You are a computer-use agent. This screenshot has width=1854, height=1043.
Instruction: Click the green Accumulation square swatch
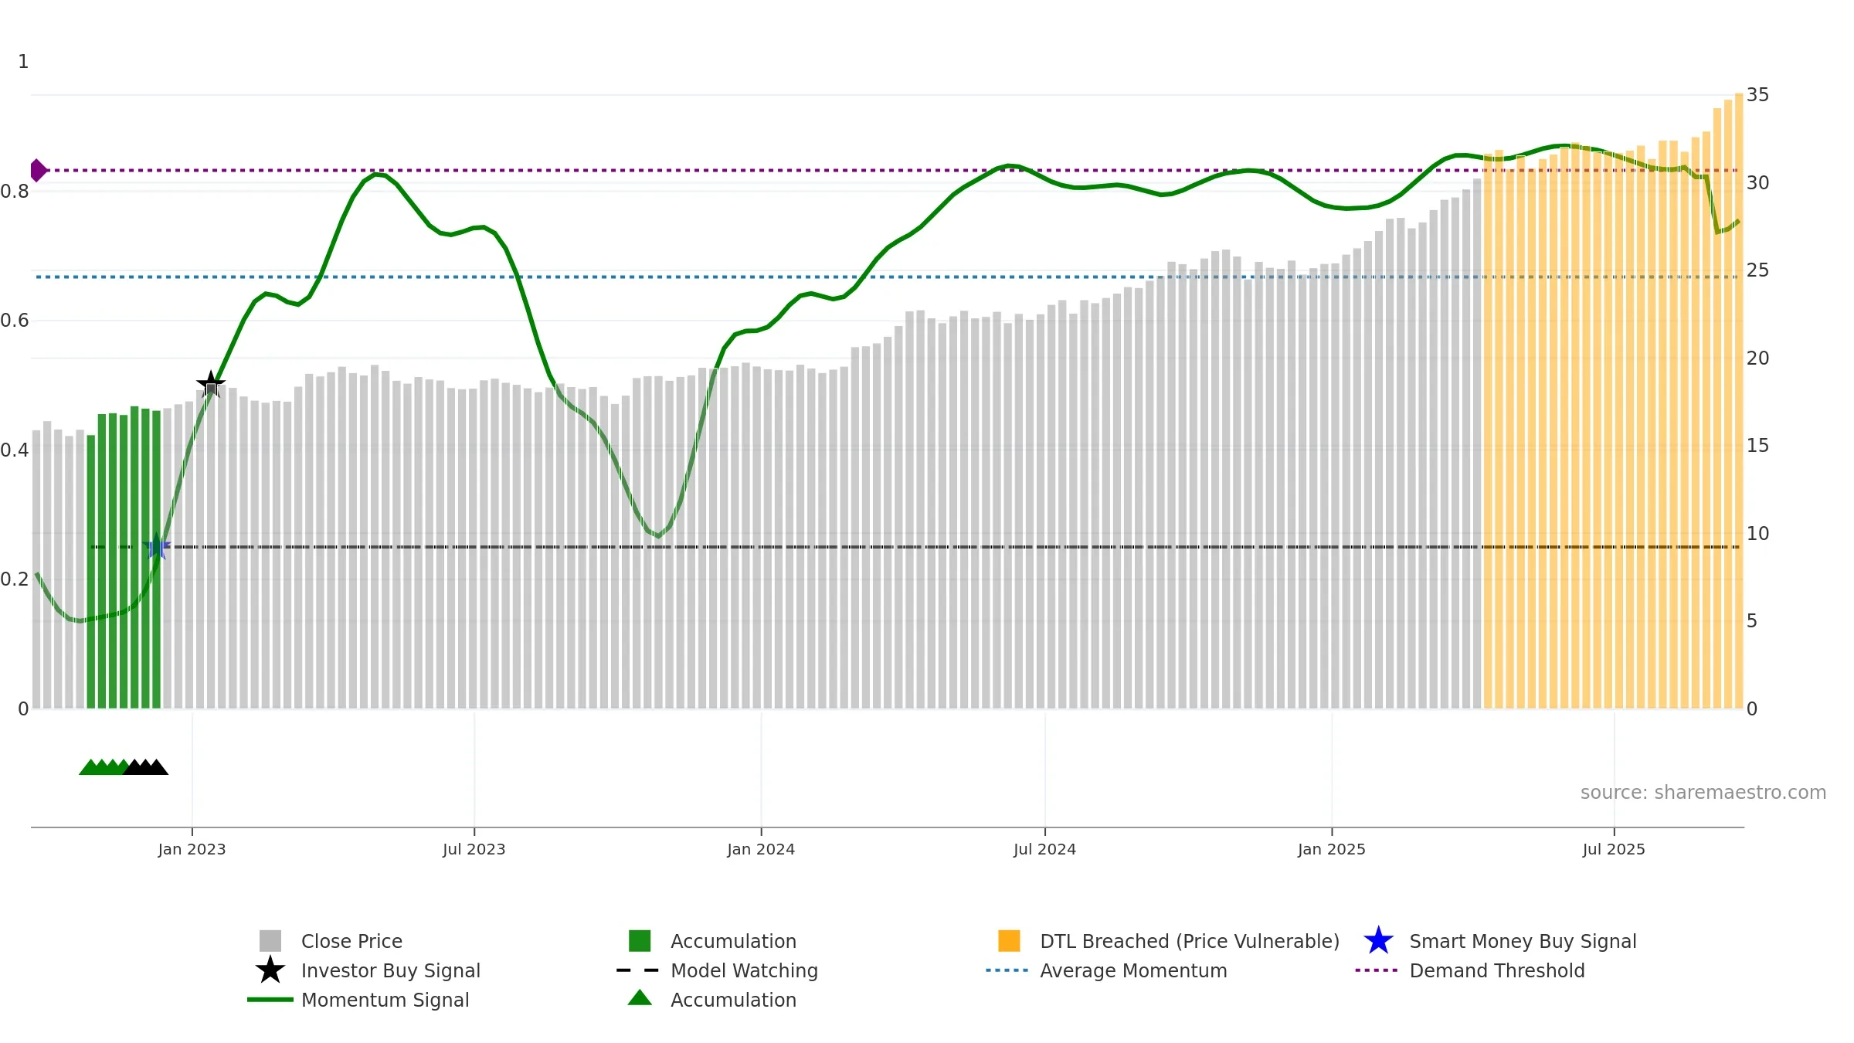click(640, 941)
